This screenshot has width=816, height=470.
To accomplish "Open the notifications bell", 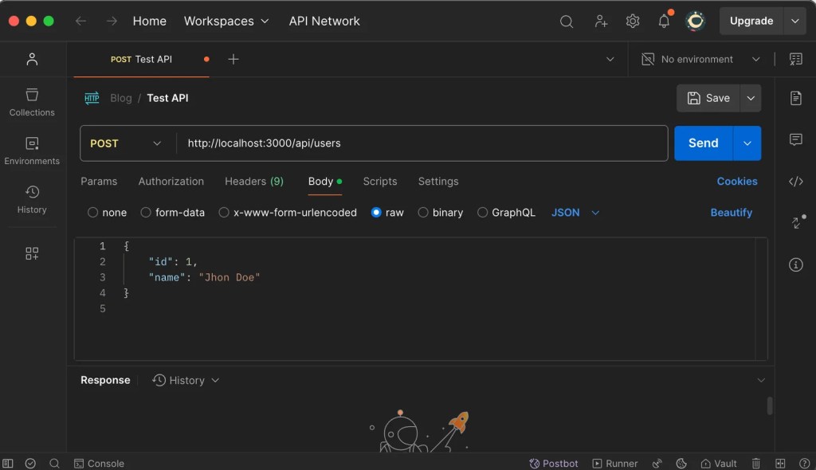I will [x=664, y=22].
